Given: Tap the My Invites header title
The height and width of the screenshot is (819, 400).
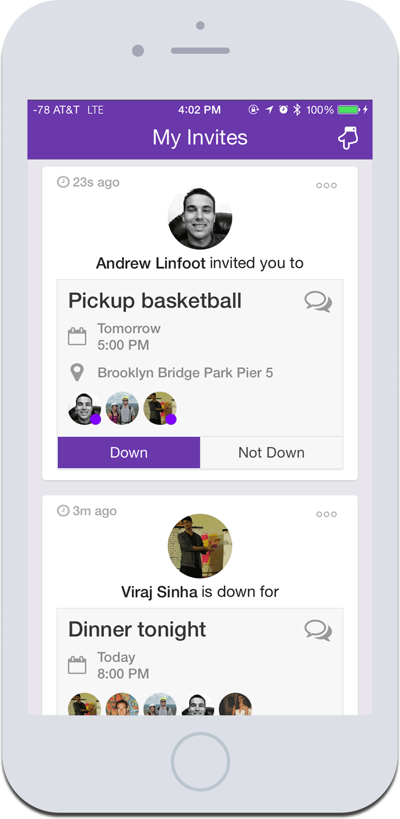Looking at the screenshot, I should click(x=200, y=138).
